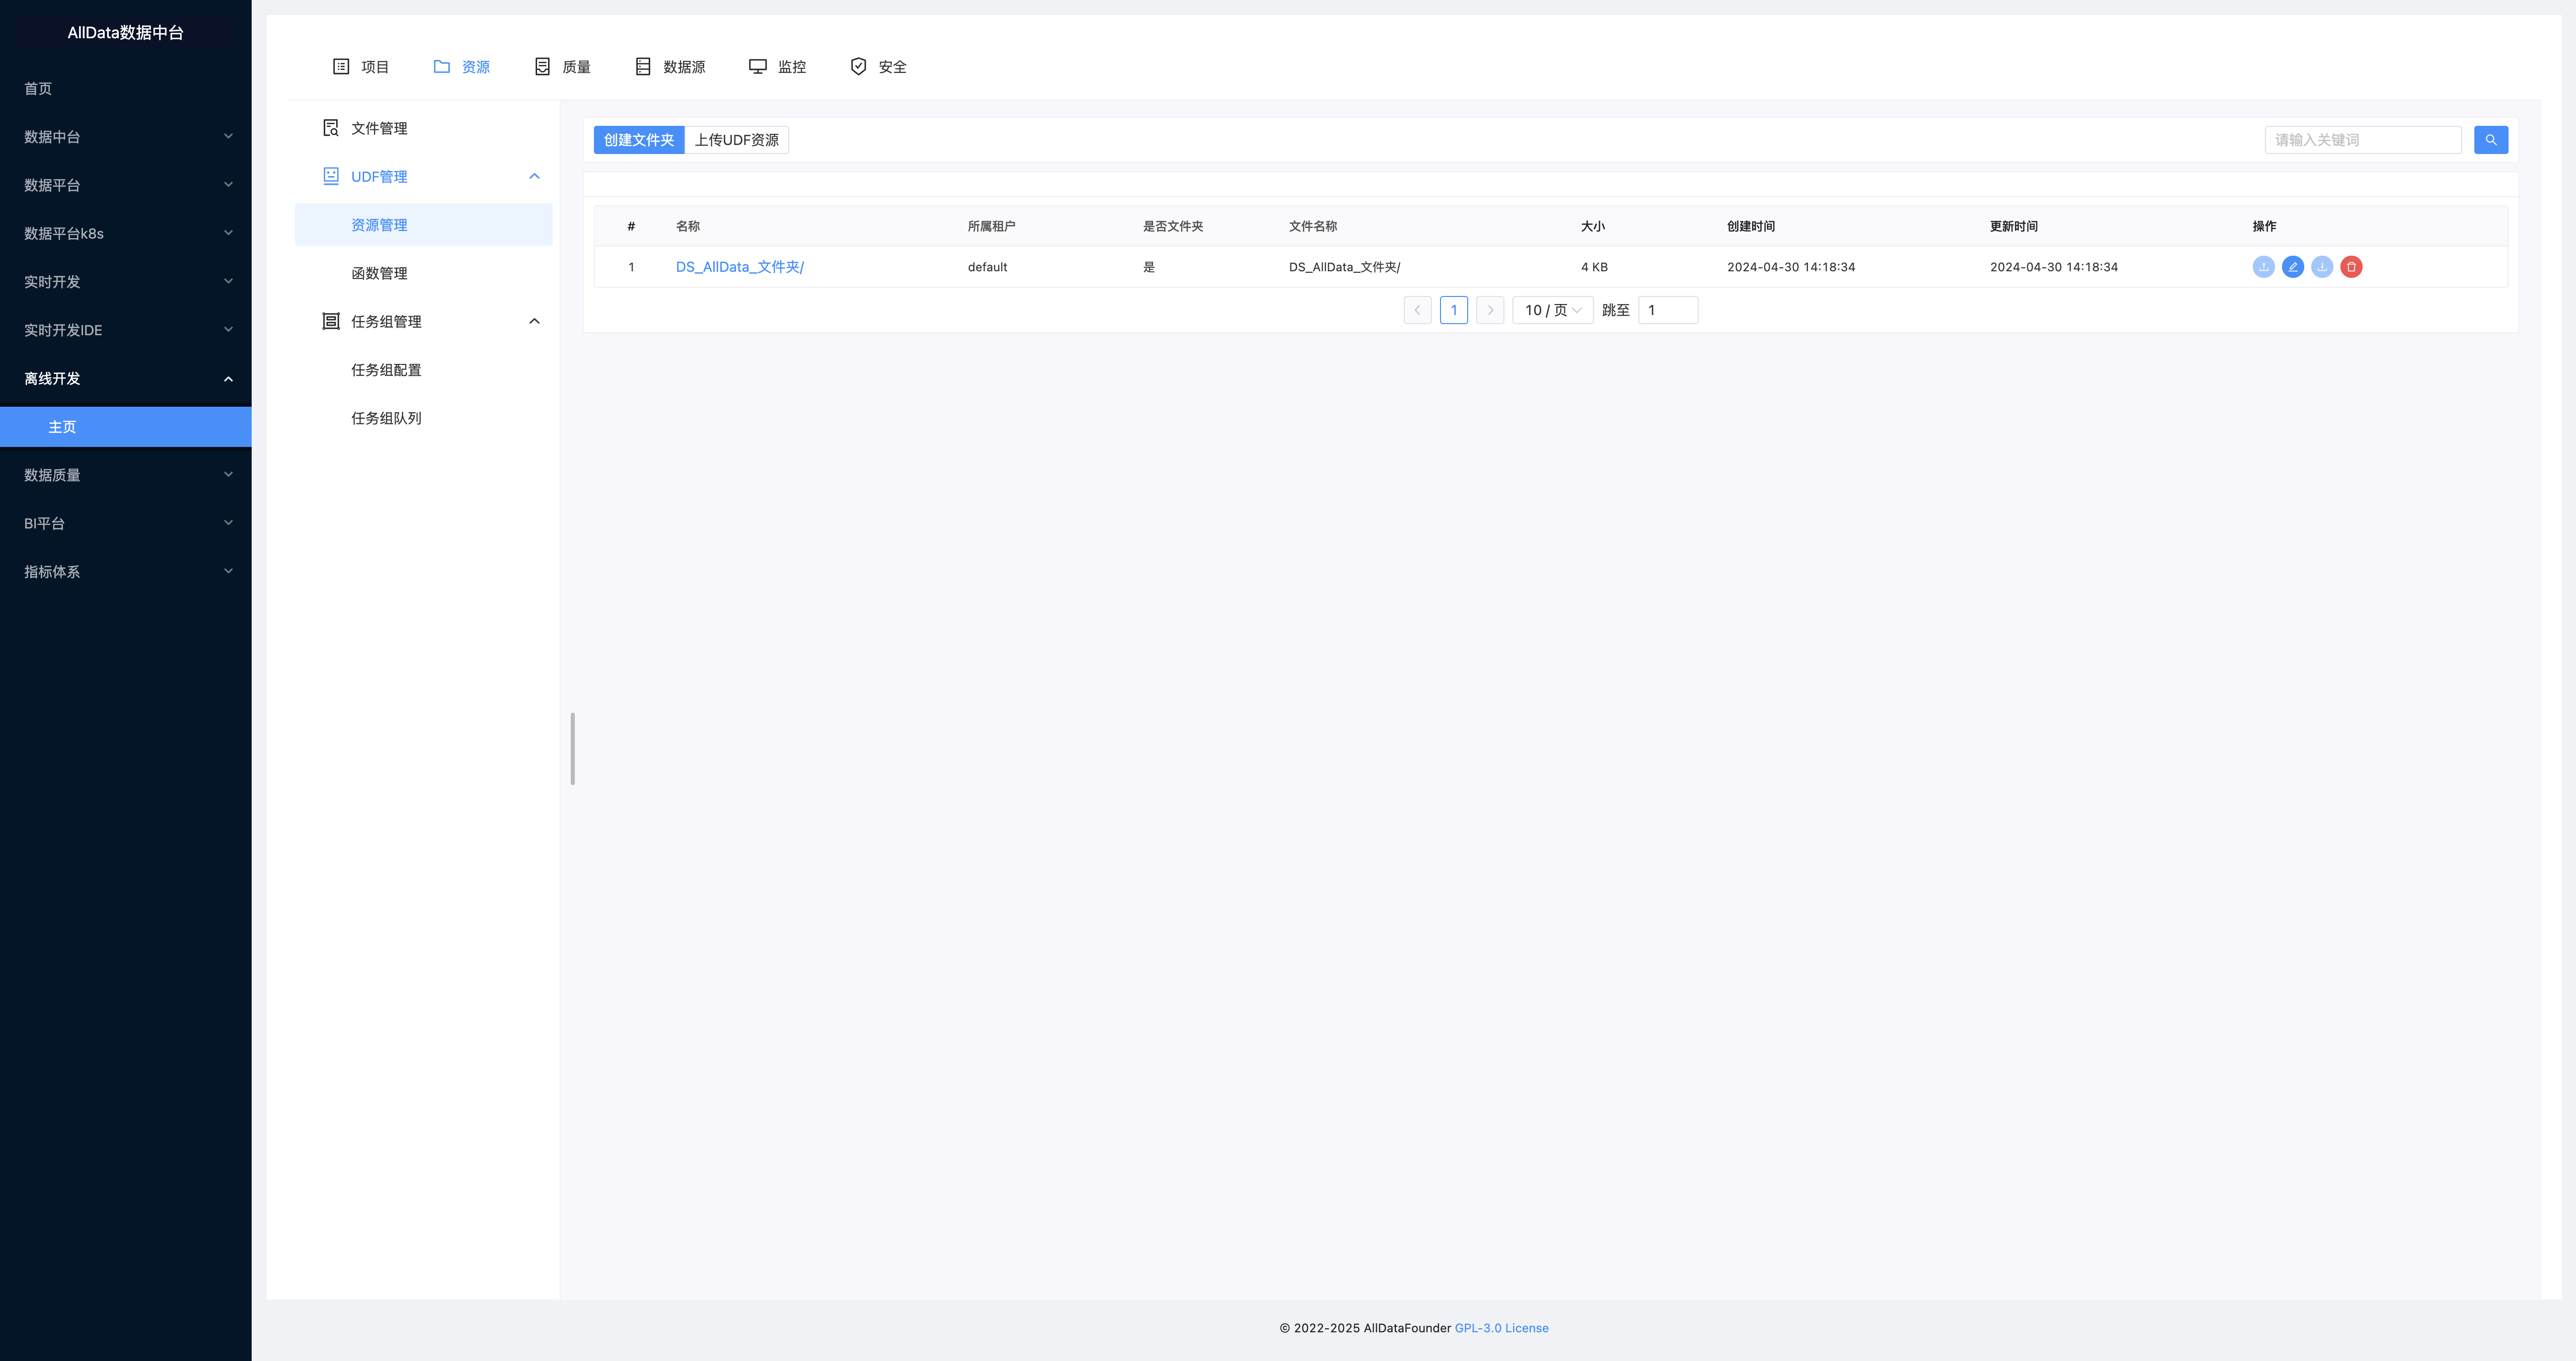The height and width of the screenshot is (1361, 2576).
Task: Open the GPL-3.0 License link
Action: 1501,1328
